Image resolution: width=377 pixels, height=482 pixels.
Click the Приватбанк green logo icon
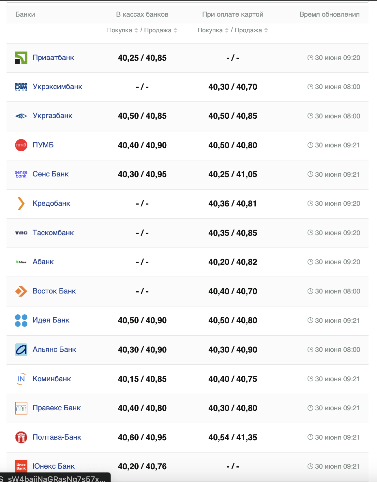[21, 58]
